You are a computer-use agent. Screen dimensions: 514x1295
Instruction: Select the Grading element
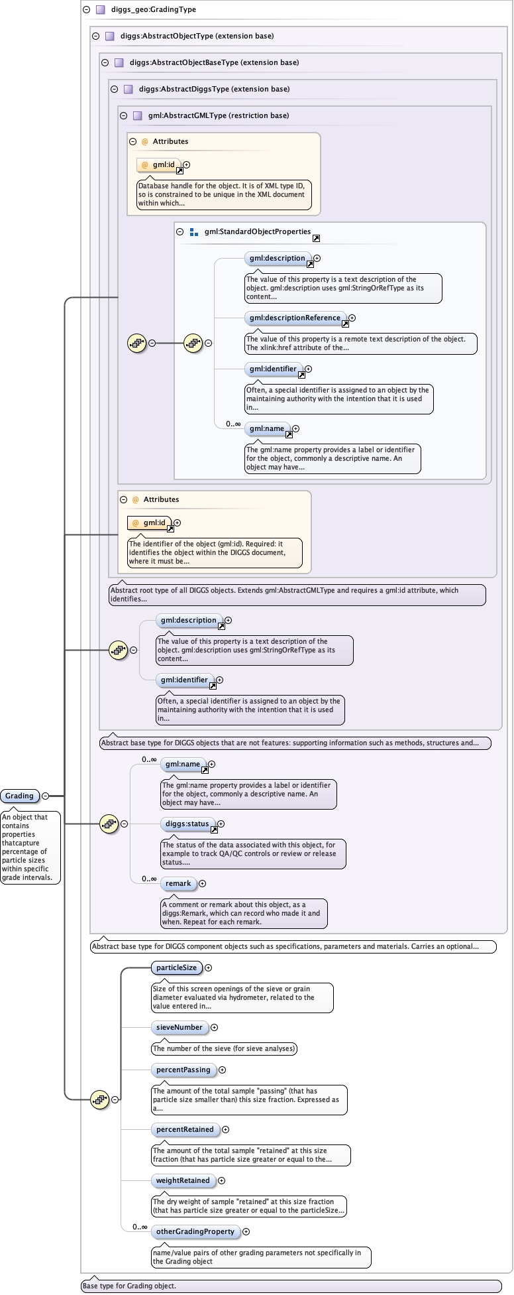click(x=20, y=796)
